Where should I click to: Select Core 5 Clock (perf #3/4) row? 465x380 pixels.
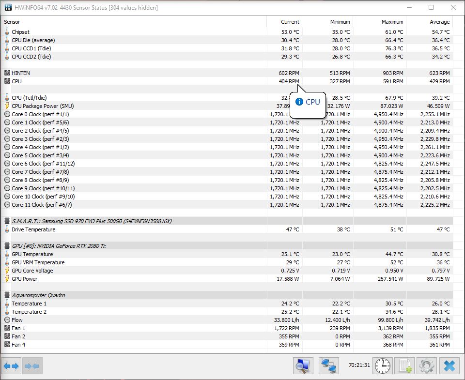[x=227, y=155]
